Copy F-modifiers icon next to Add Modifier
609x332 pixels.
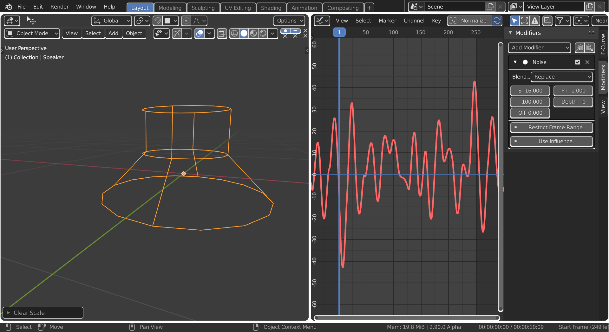(580, 48)
